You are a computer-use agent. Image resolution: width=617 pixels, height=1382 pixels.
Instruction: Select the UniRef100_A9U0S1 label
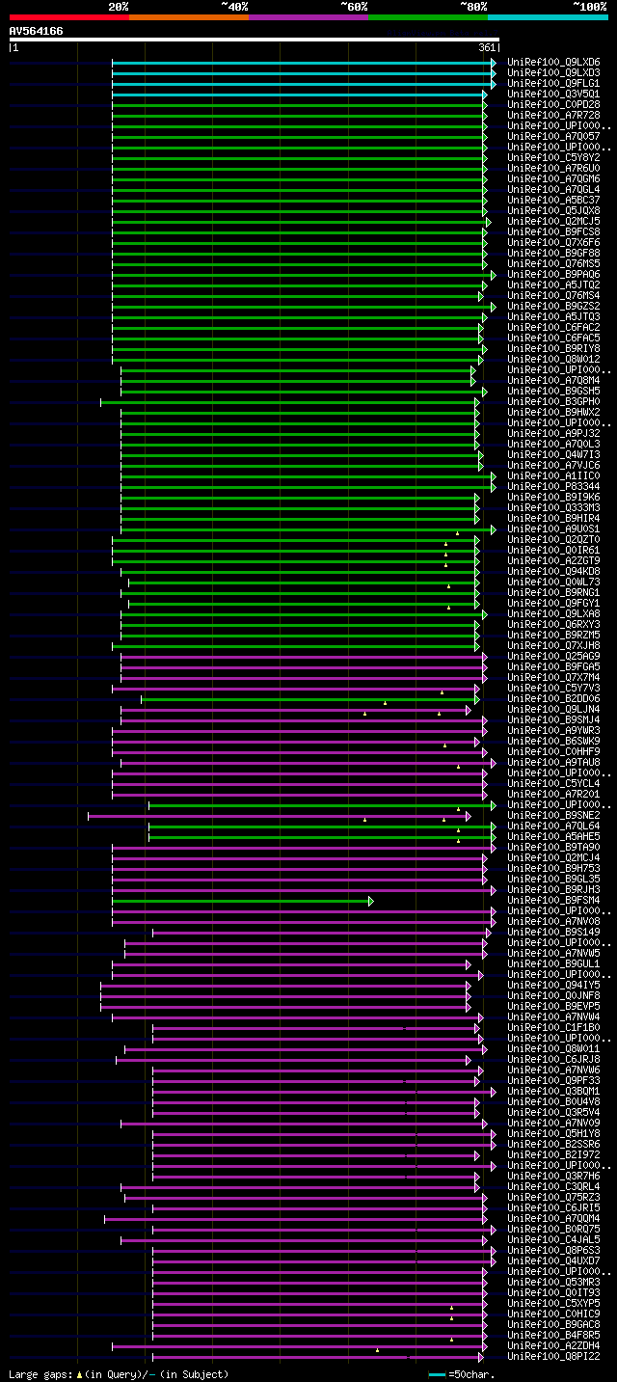[x=553, y=529]
